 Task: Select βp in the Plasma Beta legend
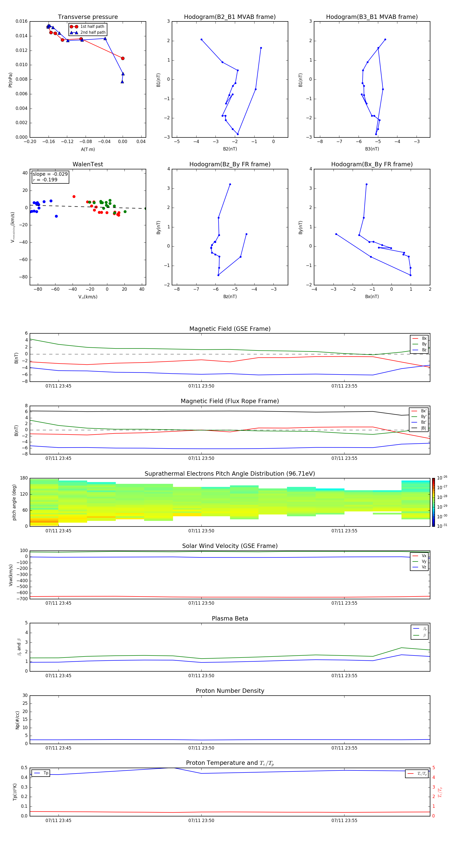click(x=420, y=629)
